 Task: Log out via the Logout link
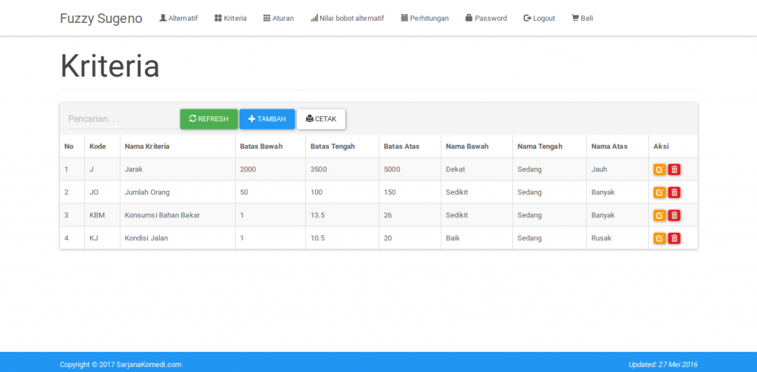coord(539,18)
